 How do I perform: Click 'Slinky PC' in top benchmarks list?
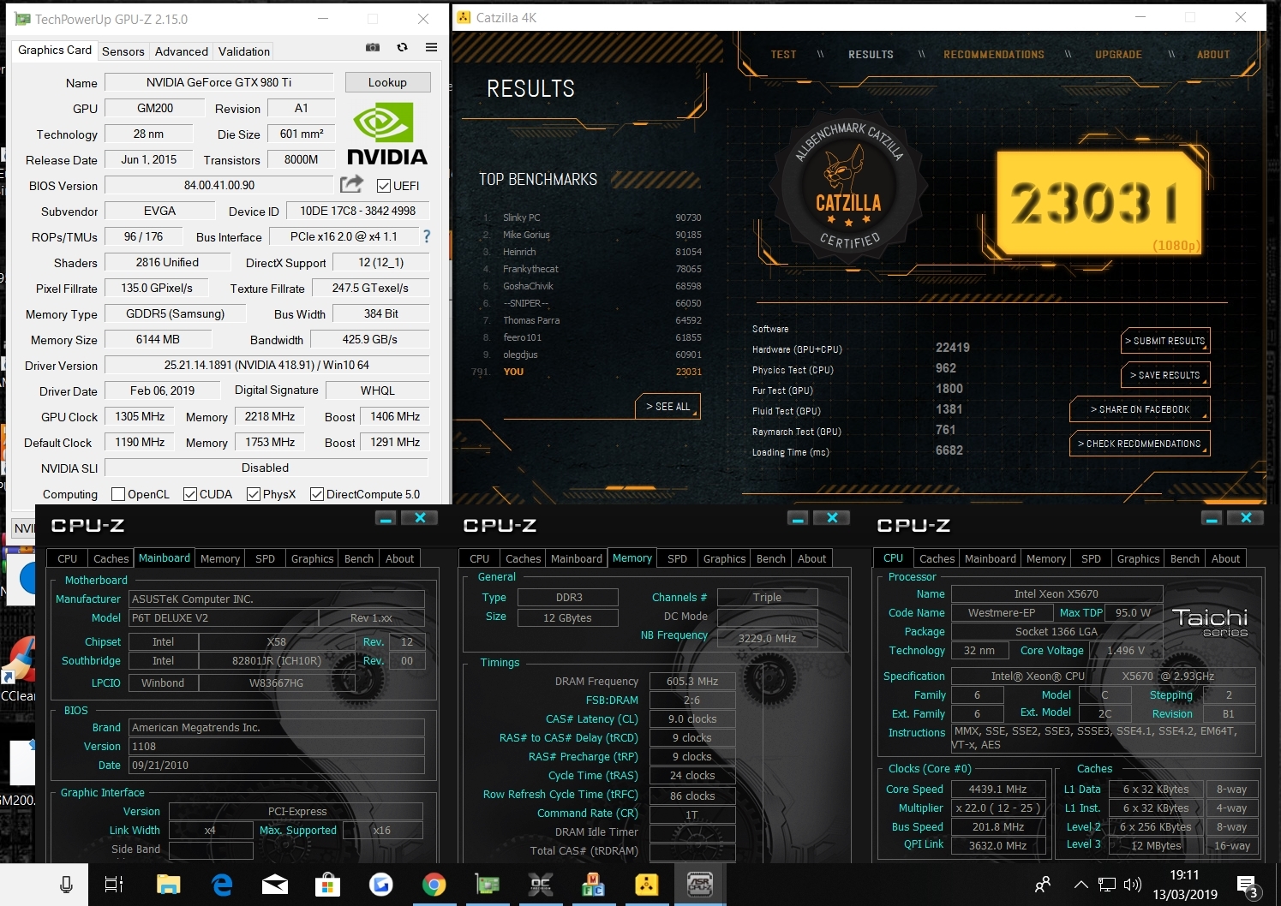(x=521, y=218)
